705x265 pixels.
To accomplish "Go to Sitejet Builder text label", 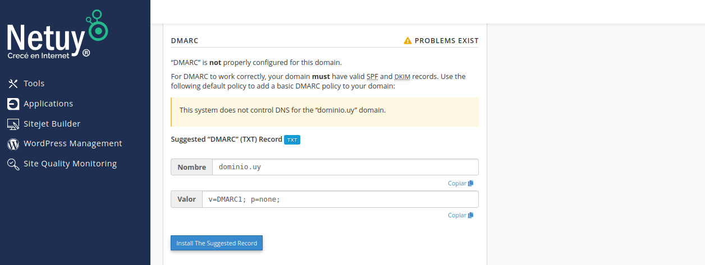I will pos(52,124).
